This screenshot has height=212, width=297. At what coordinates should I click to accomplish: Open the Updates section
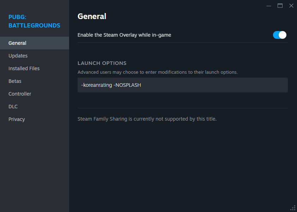coord(18,56)
